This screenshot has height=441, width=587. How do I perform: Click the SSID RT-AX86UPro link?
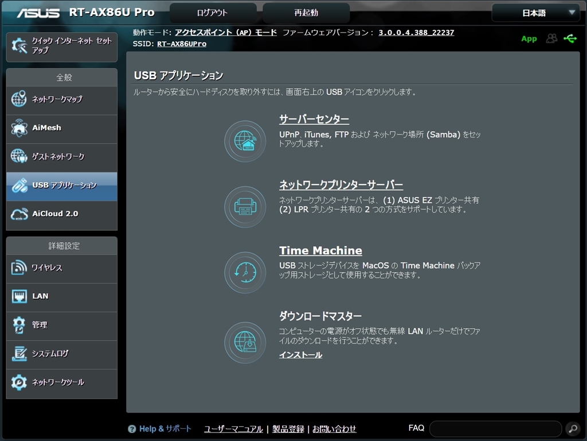[182, 44]
